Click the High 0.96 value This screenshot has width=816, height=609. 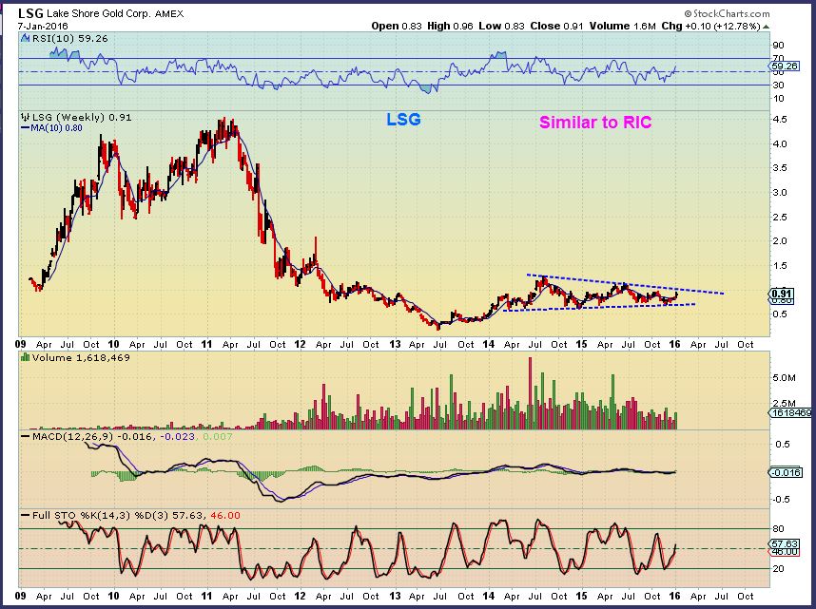click(x=450, y=26)
